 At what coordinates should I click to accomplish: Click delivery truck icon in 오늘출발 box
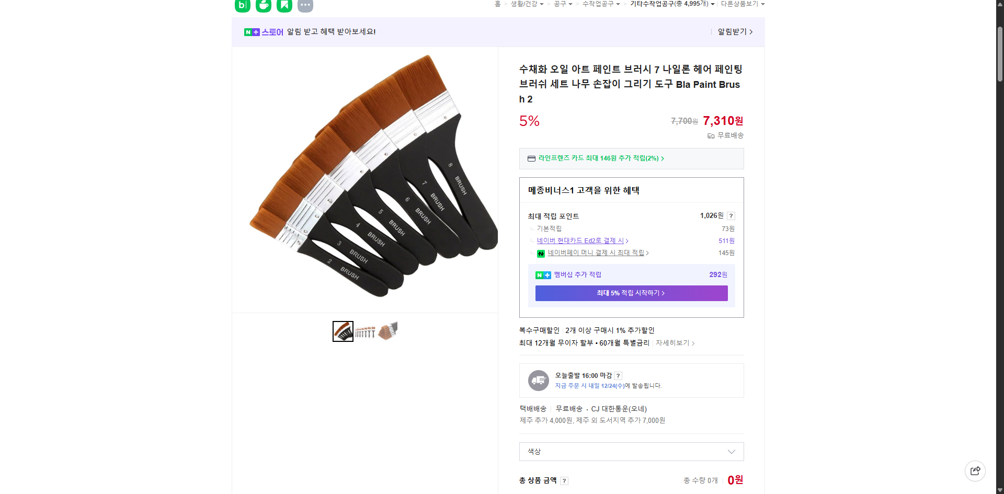pyautogui.click(x=538, y=380)
